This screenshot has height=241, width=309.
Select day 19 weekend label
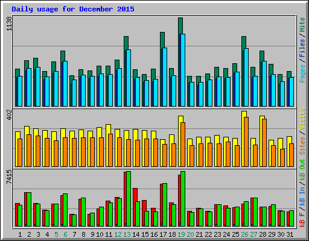click(x=181, y=234)
